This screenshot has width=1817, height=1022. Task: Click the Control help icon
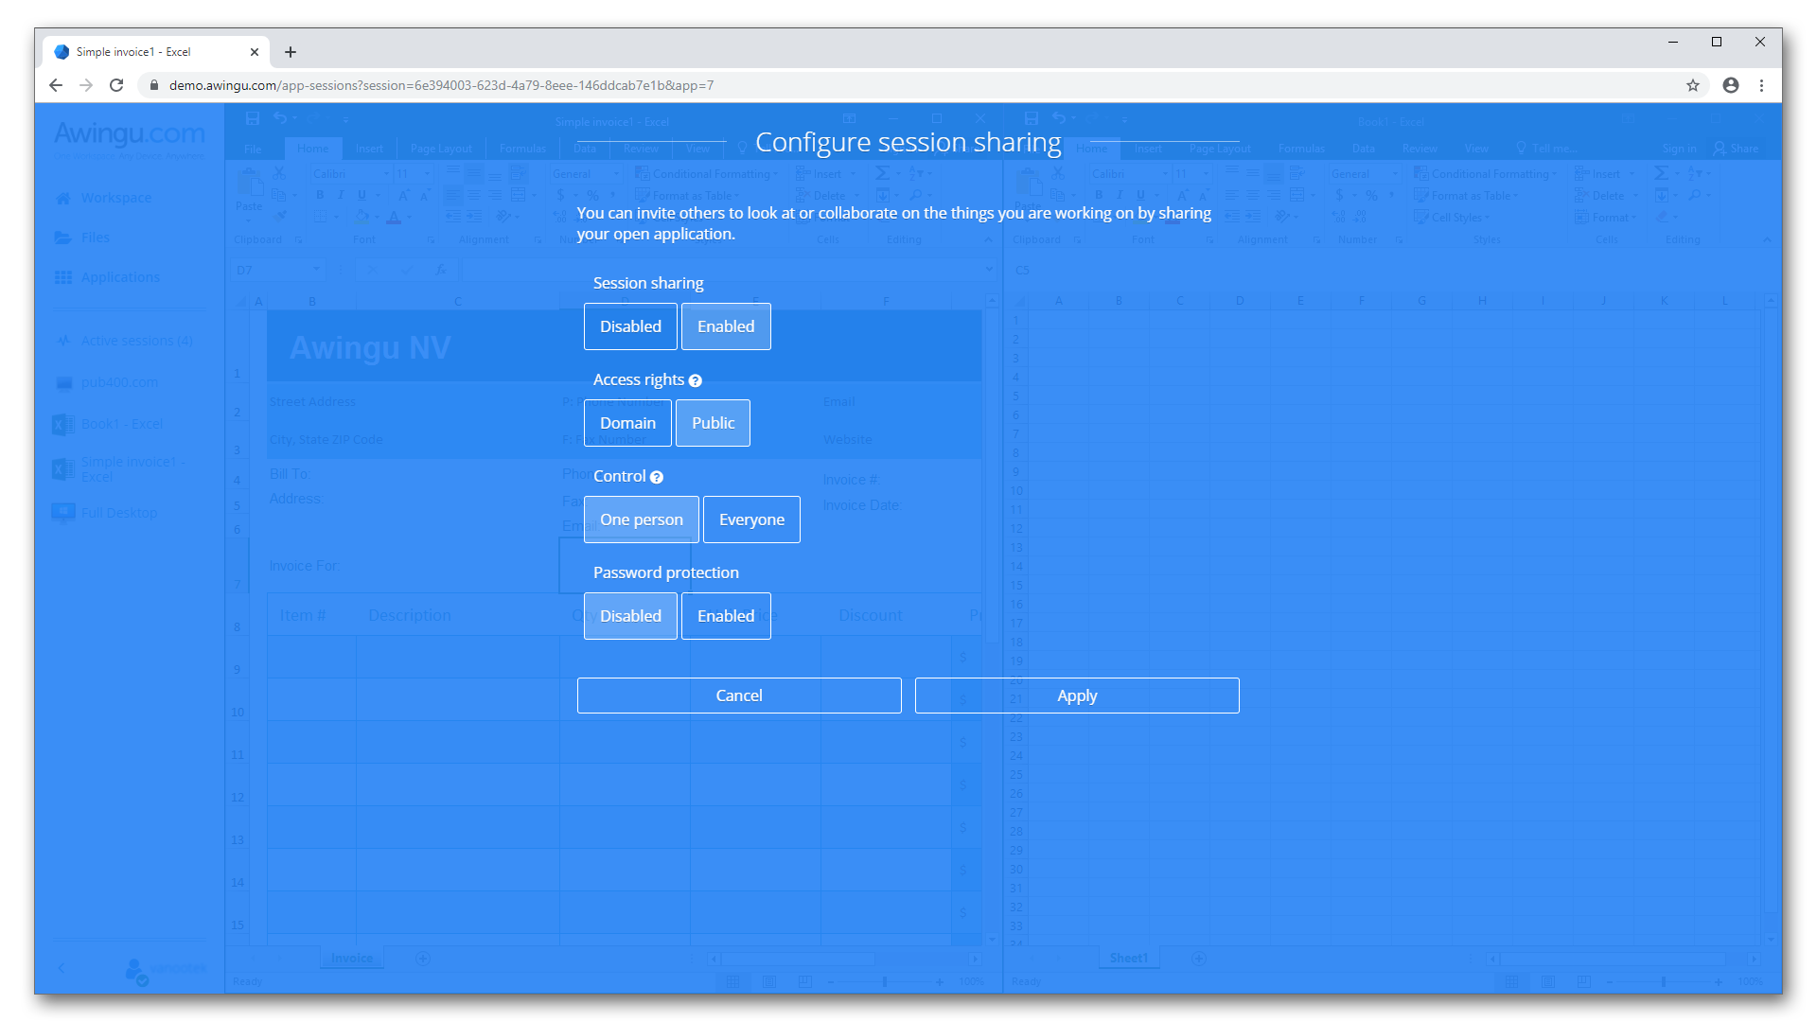658,477
